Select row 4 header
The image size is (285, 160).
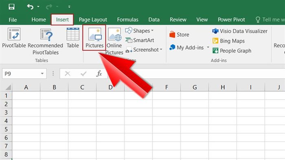pos(6,121)
